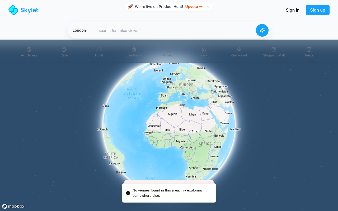Toggle the Theater filter
Viewport: 338px width, 211px height.
click(x=309, y=51)
